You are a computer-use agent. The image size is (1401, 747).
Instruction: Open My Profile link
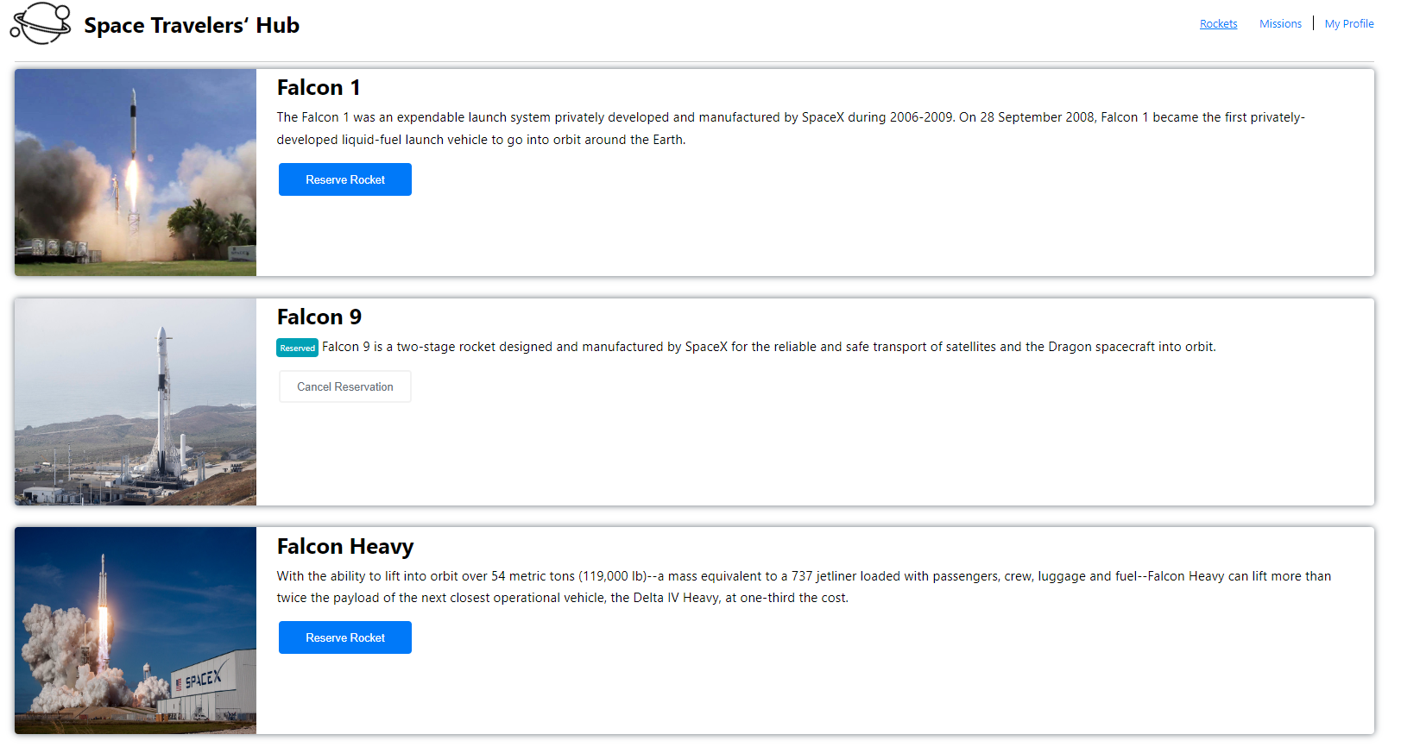click(x=1349, y=24)
